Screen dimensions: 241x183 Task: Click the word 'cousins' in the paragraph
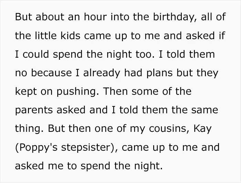(x=169, y=129)
